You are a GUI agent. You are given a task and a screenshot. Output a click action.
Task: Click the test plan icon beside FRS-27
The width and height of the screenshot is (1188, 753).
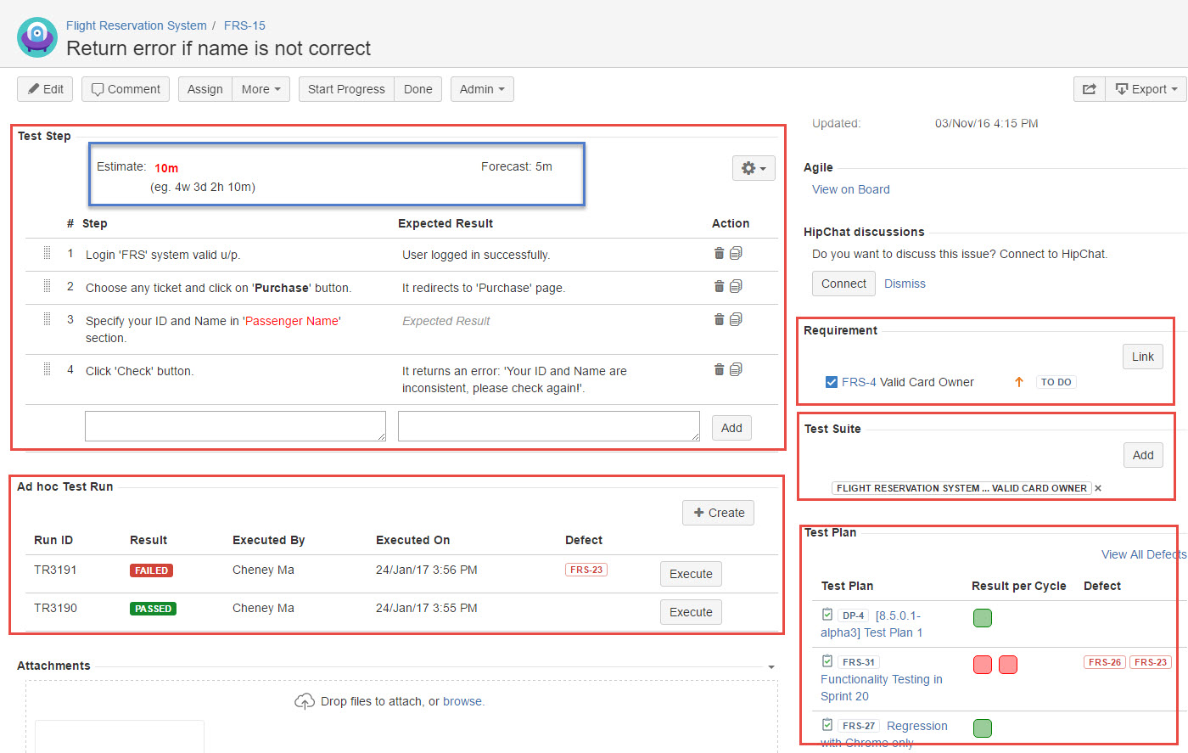pyautogui.click(x=827, y=725)
